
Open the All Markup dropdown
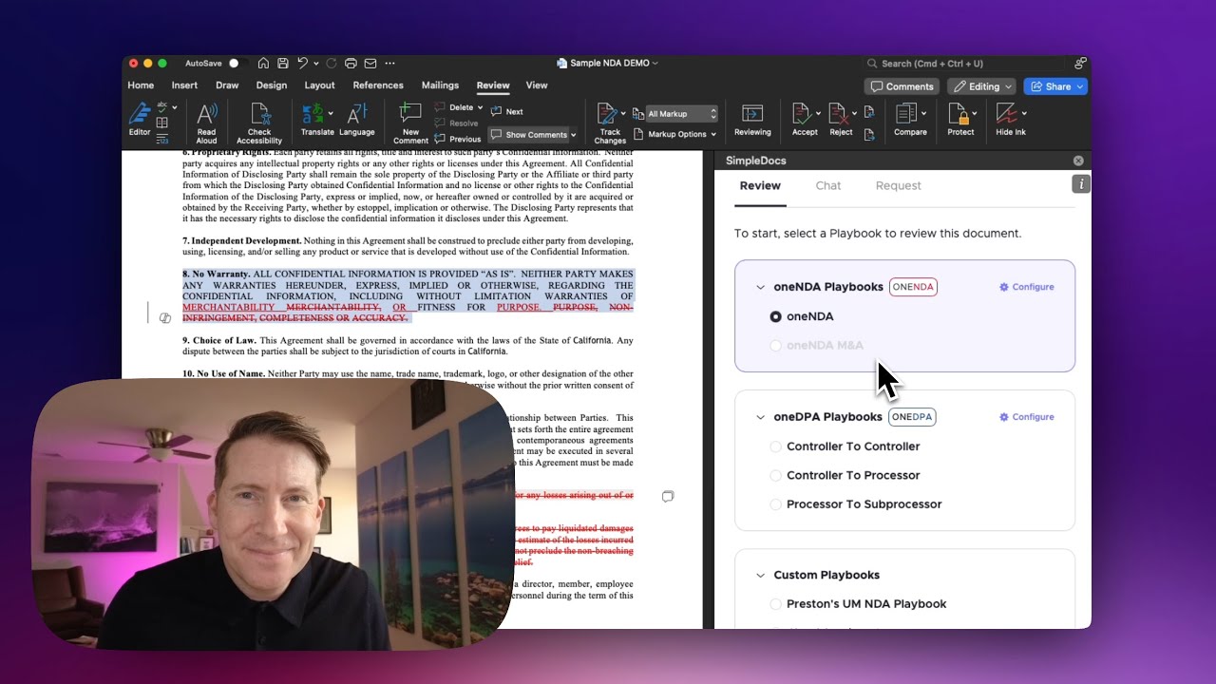[681, 114]
